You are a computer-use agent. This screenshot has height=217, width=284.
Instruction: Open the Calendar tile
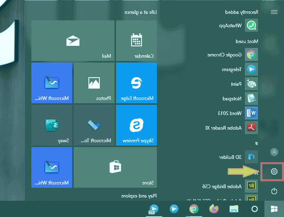pos(136,41)
